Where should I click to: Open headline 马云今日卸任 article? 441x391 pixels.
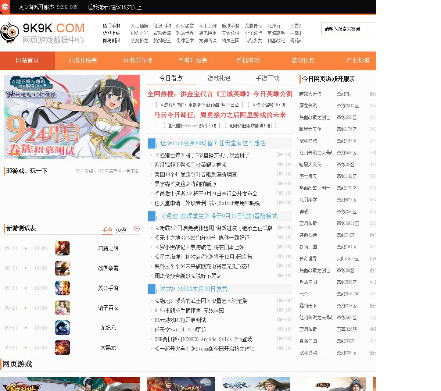[220, 115]
